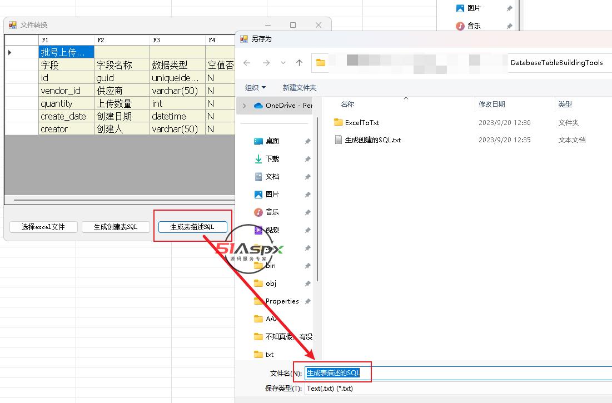Image resolution: width=612 pixels, height=403 pixels.
Task: Click 新建文件夹 to create a folder
Action: coord(299,87)
